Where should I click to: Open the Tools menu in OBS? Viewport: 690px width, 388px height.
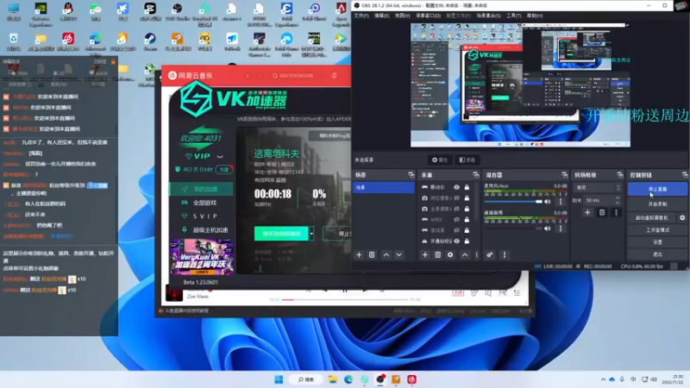pyautogui.click(x=513, y=16)
